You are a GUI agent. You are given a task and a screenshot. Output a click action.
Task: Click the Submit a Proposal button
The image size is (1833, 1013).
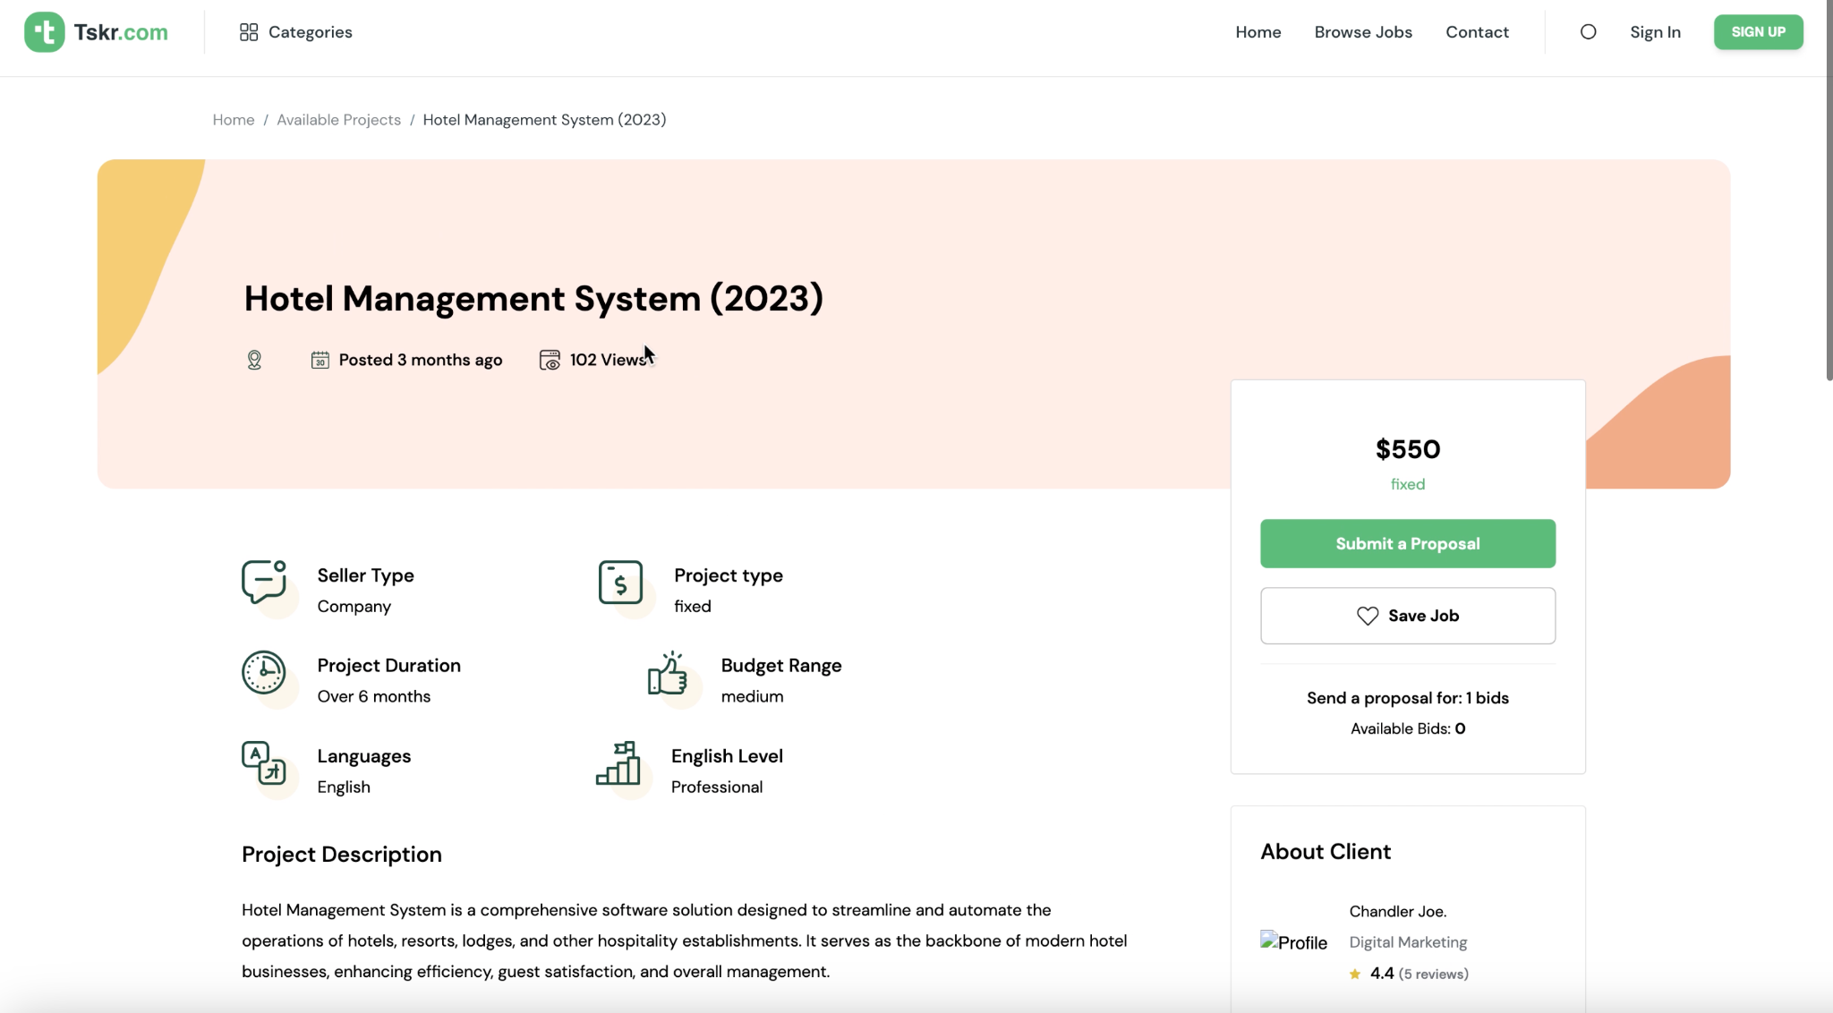click(1408, 543)
